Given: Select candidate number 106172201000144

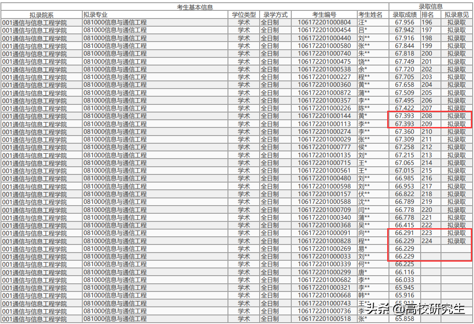Looking at the screenshot, I should (324, 116).
